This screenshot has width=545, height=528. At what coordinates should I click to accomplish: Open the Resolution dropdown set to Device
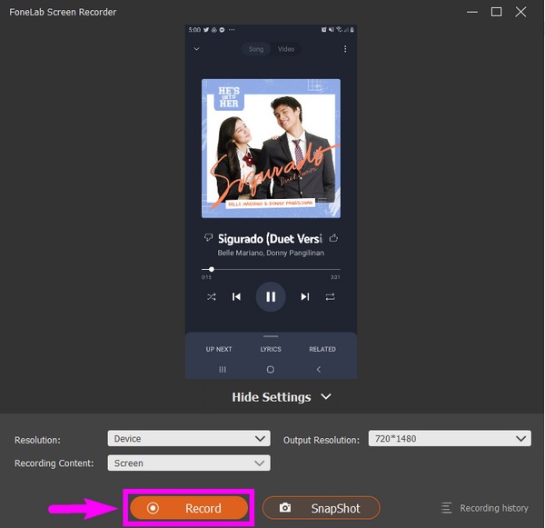(x=189, y=438)
